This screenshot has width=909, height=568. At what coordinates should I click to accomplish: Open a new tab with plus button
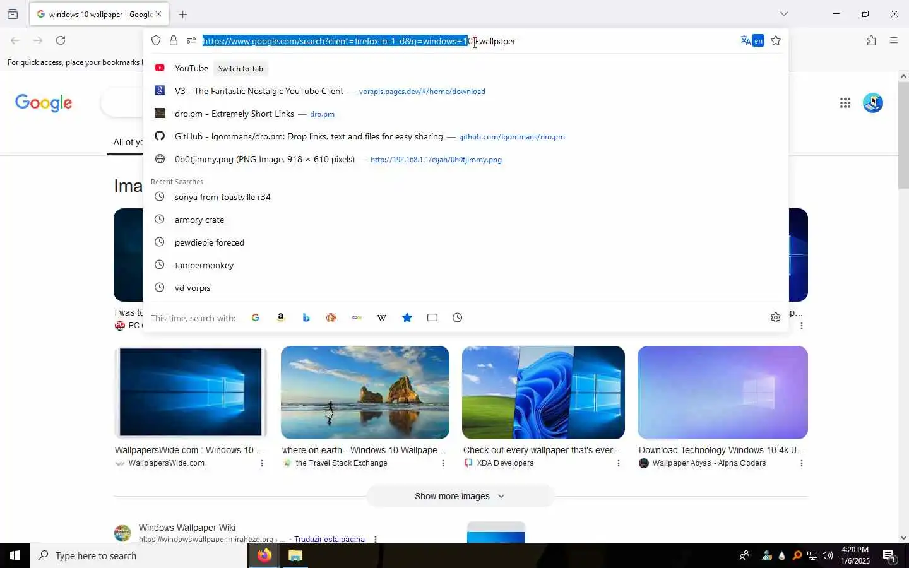coord(183,14)
